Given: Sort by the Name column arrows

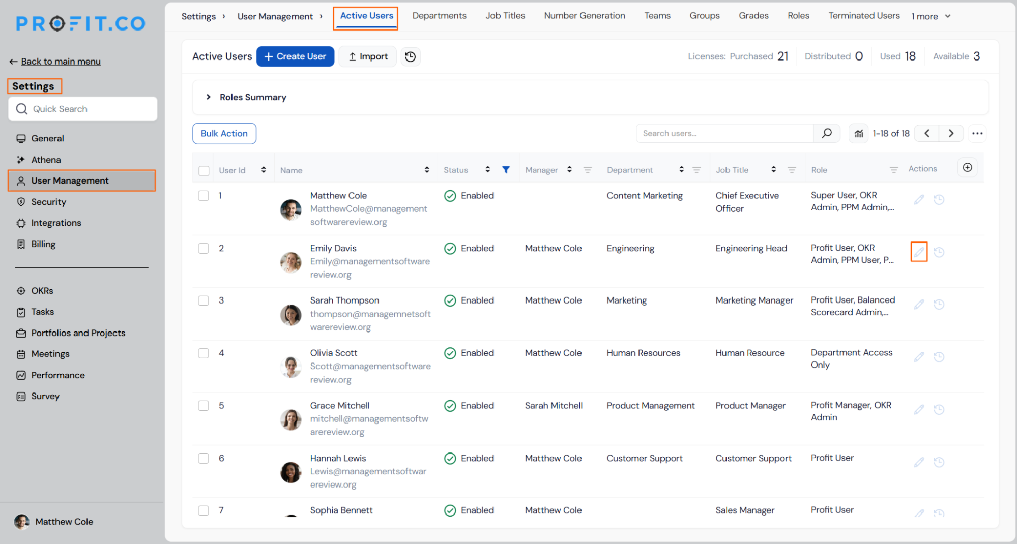Looking at the screenshot, I should click(x=426, y=170).
